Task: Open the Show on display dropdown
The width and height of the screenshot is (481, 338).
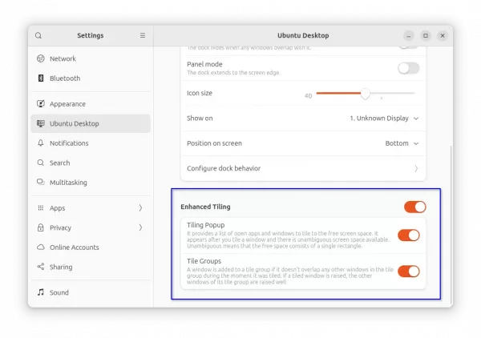Action: tap(384, 119)
